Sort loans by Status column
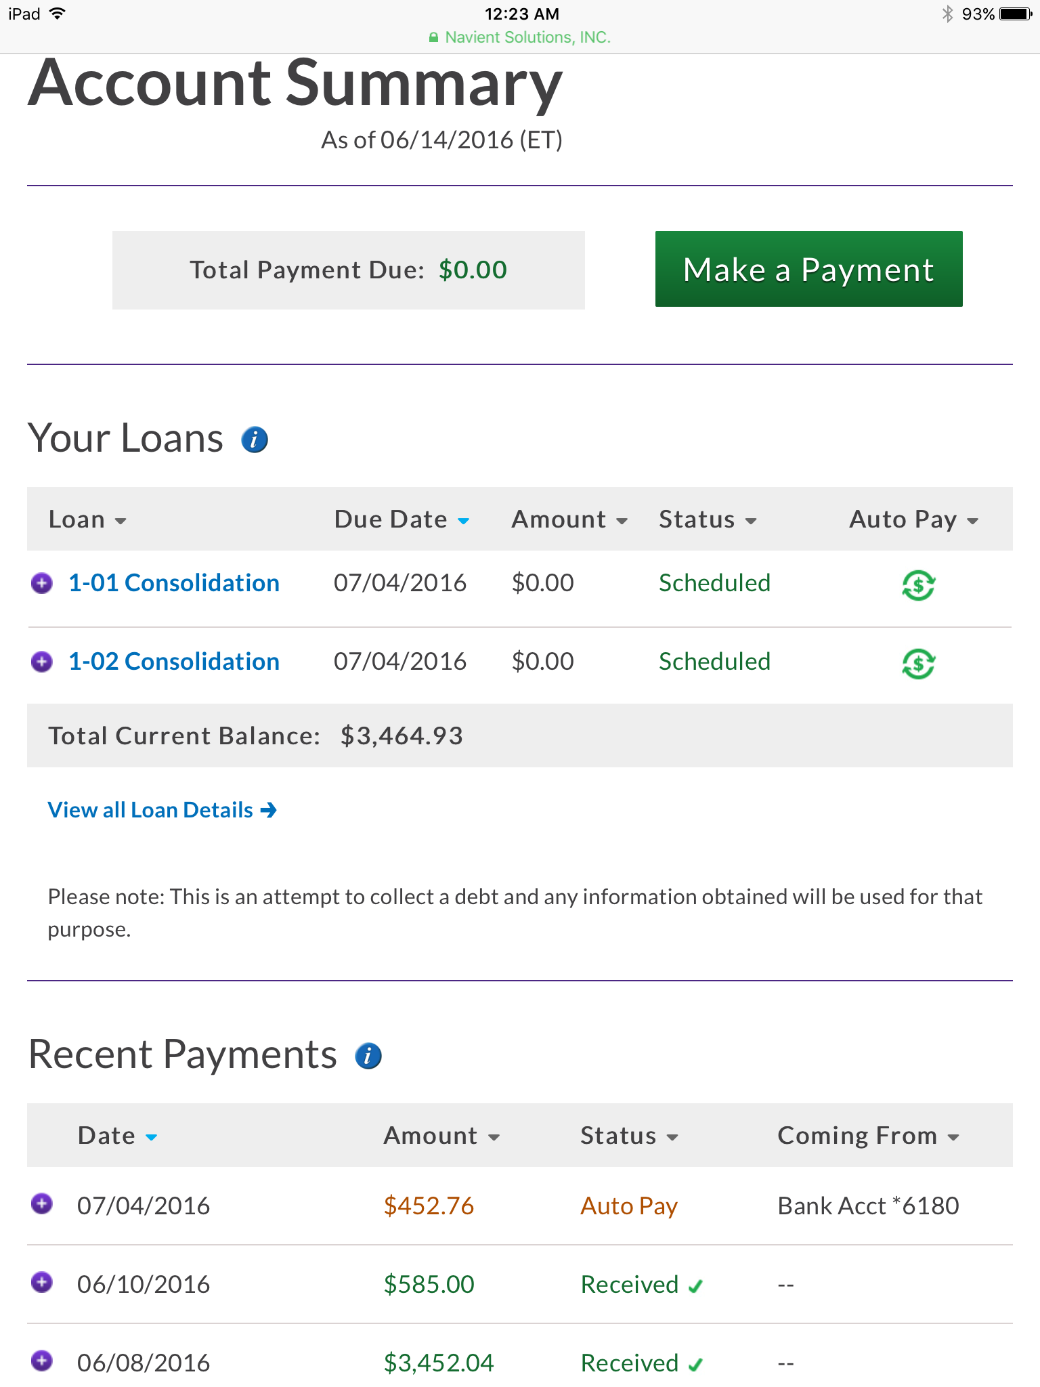The image size is (1040, 1387). click(708, 519)
